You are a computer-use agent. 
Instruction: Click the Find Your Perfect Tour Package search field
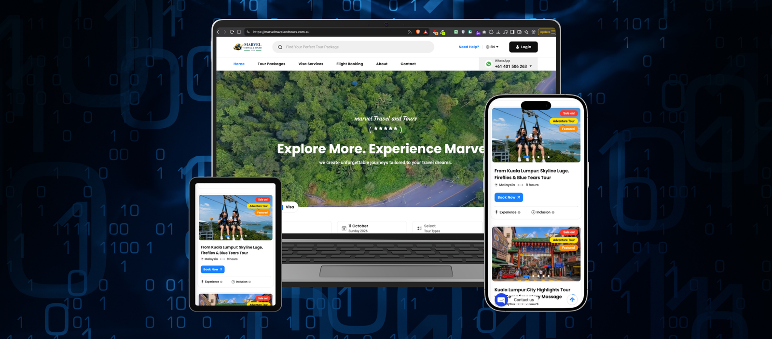[353, 47]
